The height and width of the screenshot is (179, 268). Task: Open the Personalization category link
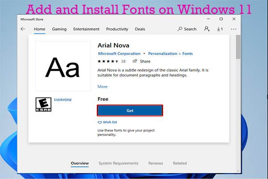(x=163, y=54)
